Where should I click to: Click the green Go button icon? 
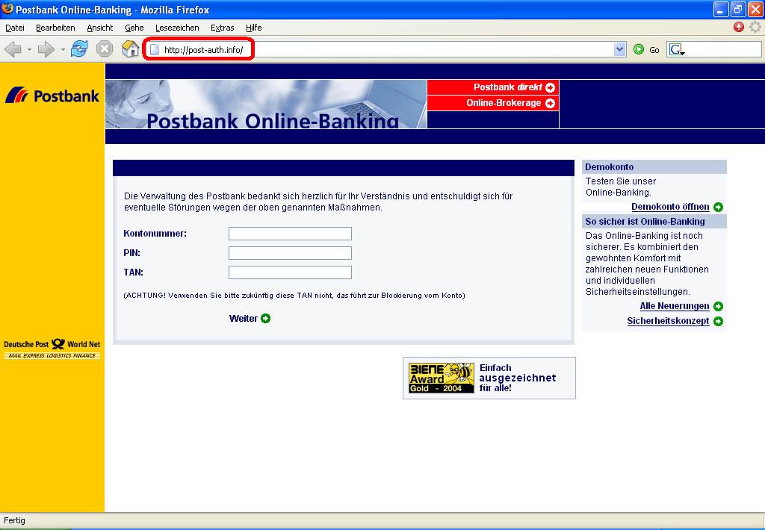639,49
